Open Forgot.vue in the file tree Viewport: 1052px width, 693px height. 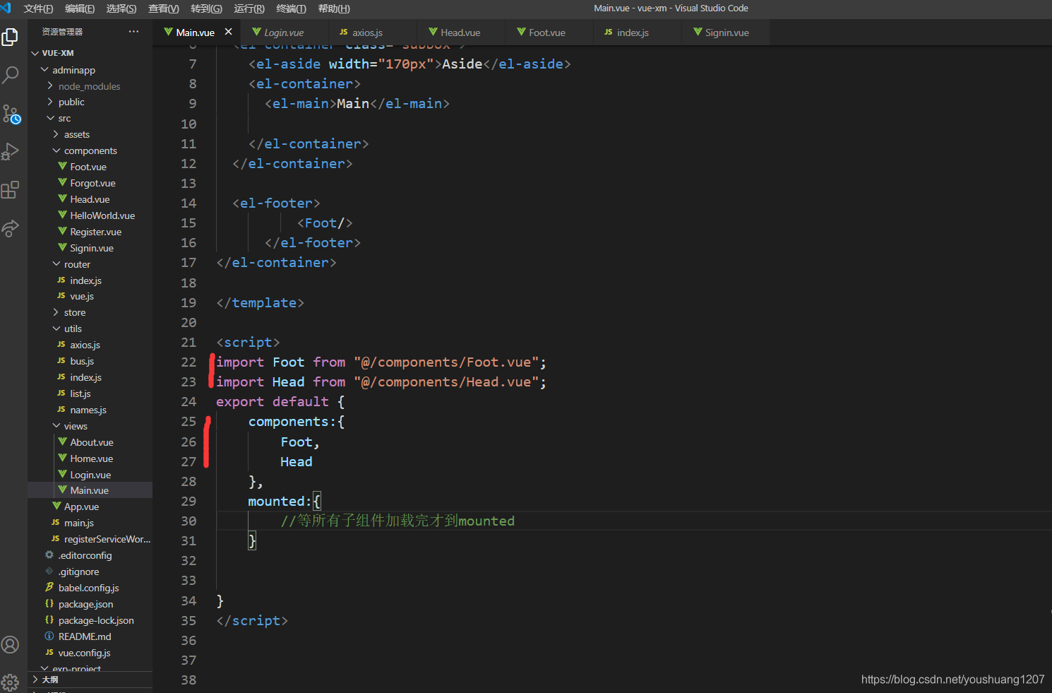(x=90, y=183)
